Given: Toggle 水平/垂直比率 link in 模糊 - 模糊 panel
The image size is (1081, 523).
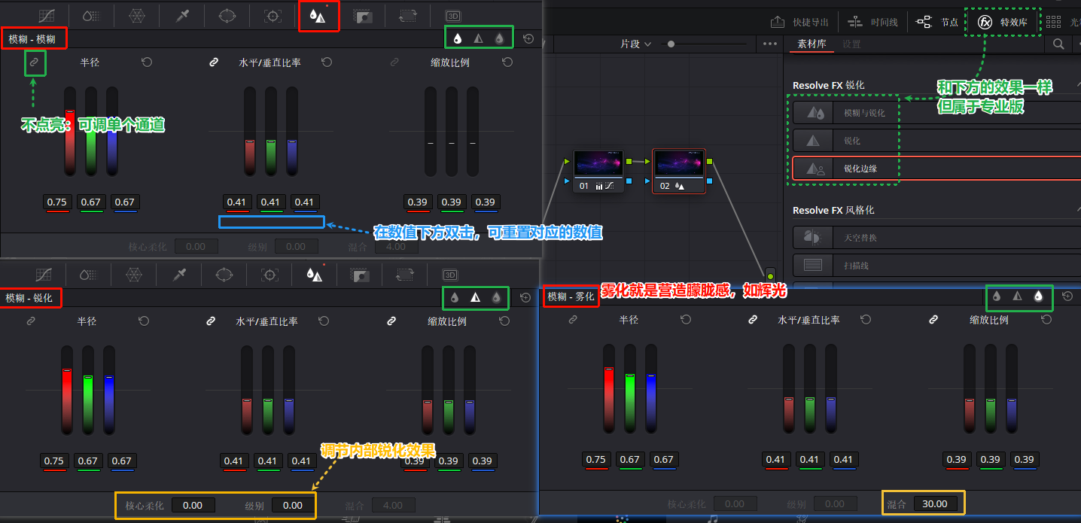Looking at the screenshot, I should (214, 62).
